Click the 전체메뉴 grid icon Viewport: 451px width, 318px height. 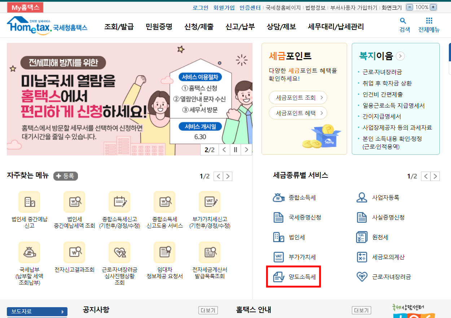(x=429, y=22)
